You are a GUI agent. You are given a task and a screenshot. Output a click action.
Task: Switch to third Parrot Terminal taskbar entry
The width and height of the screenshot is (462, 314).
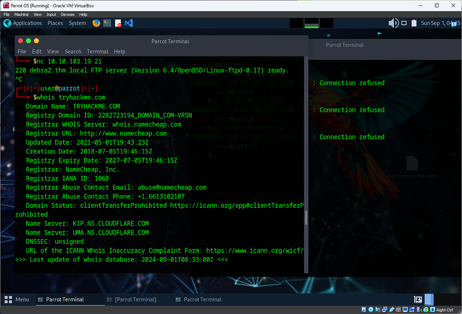tap(208, 299)
